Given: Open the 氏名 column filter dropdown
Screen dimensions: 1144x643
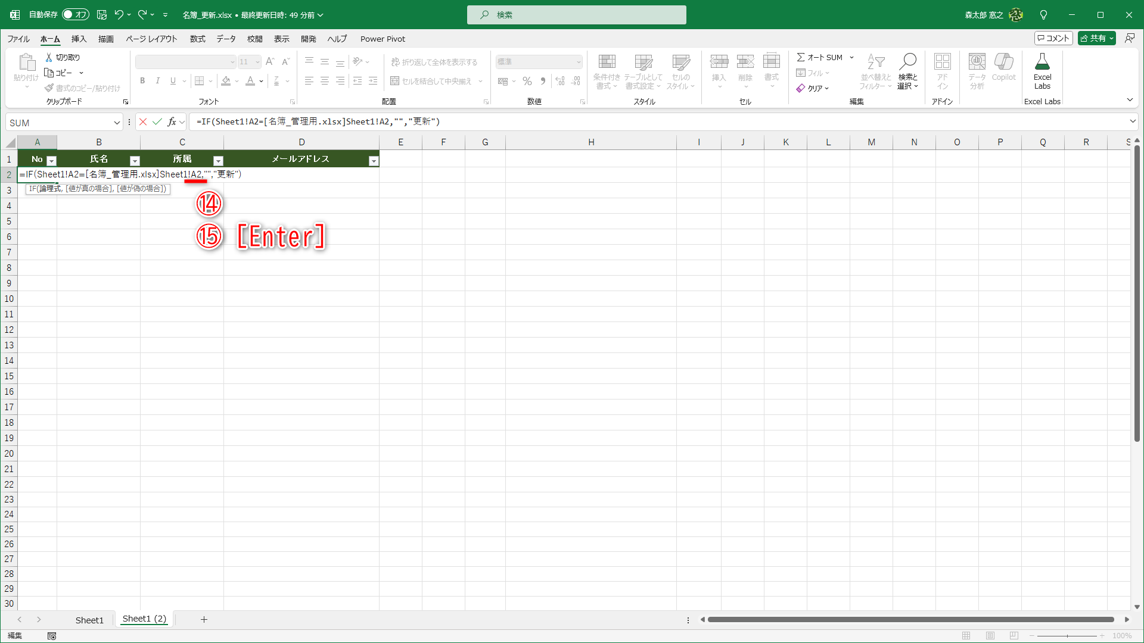Looking at the screenshot, I should point(135,160).
